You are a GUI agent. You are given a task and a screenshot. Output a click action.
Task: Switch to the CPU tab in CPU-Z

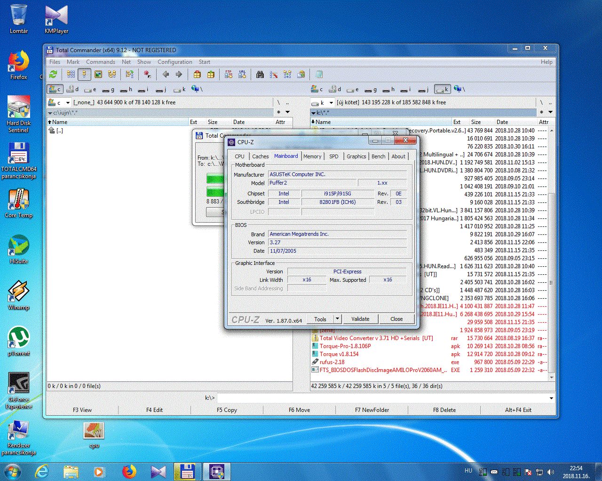pos(239,156)
